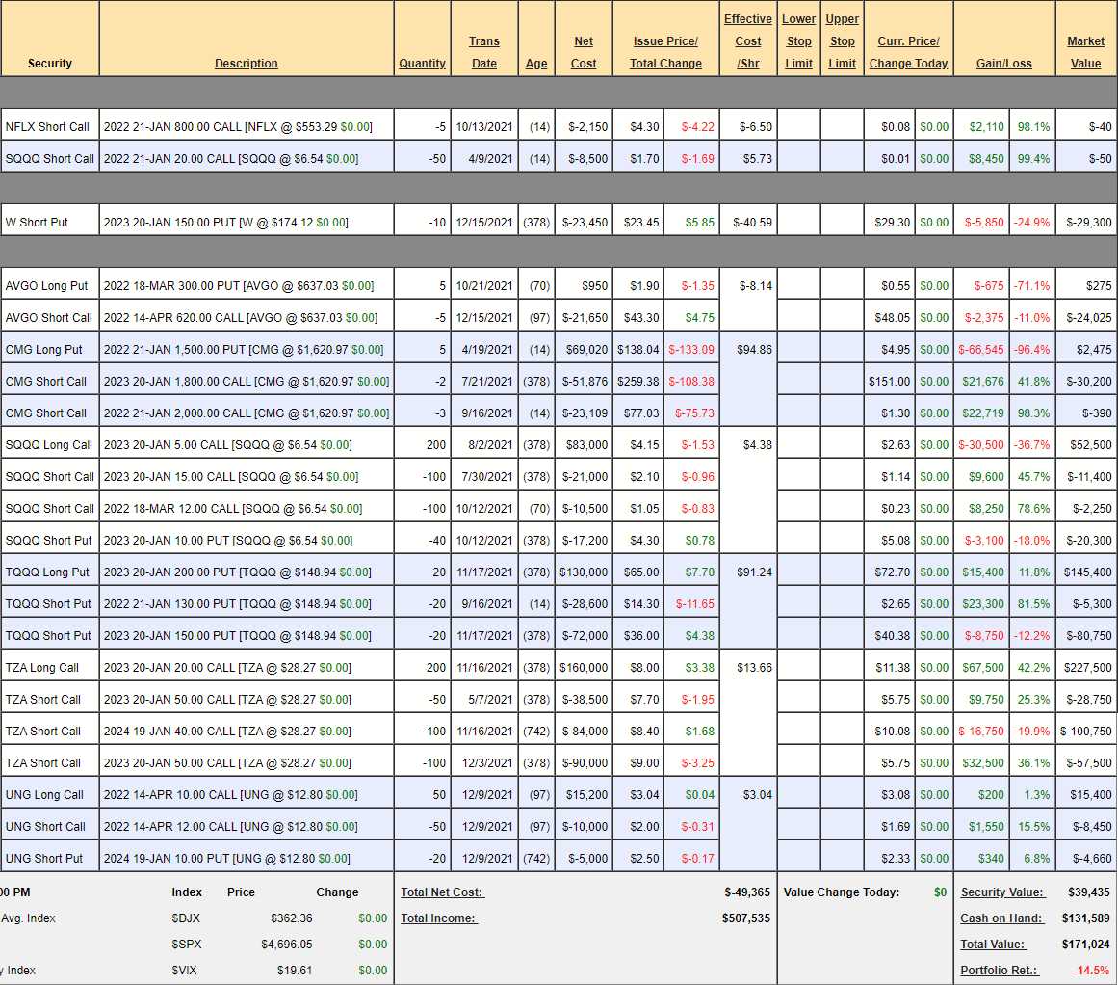
Task: Click the Total Net Cost label
Action: coord(442,892)
